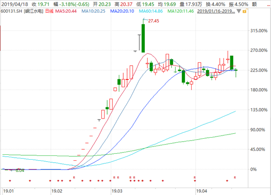This screenshot has height=195, width=271.
Task: Toggle the MA20 moving average indicator
Action: point(122,11)
